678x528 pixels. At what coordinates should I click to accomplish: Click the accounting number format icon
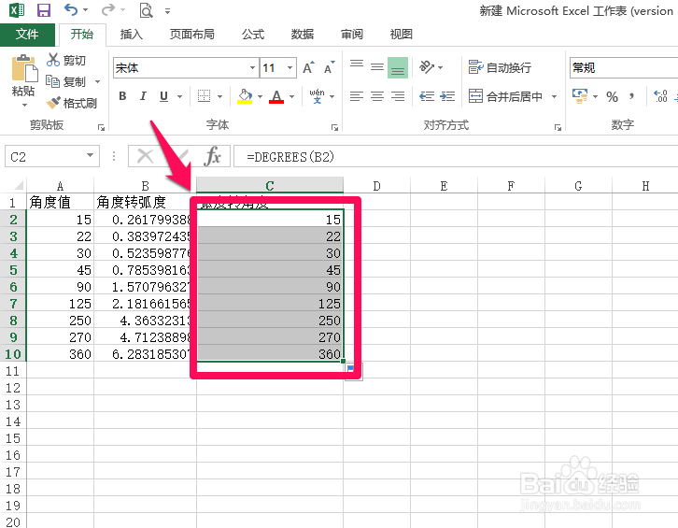coord(580,96)
